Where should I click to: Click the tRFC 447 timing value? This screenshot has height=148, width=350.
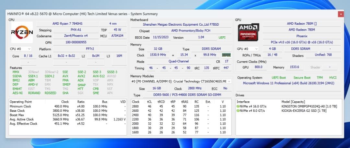pyautogui.click(x=226, y=68)
